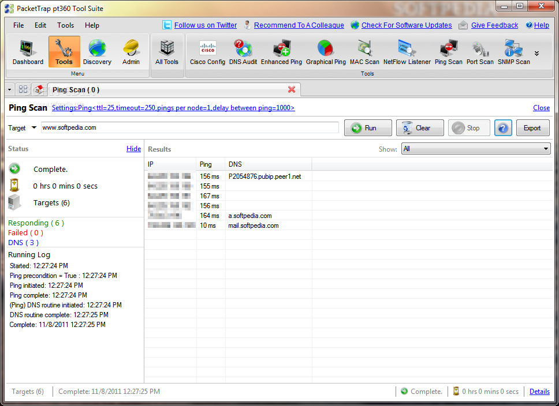Screen dimensions: 559x406
Task: Select the 167 ms ping cell
Action: click(210, 196)
